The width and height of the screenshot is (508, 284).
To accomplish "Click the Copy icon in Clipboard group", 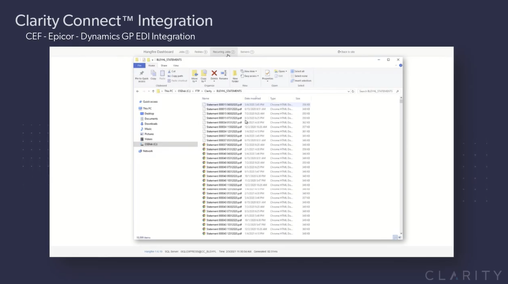I will pos(153,73).
